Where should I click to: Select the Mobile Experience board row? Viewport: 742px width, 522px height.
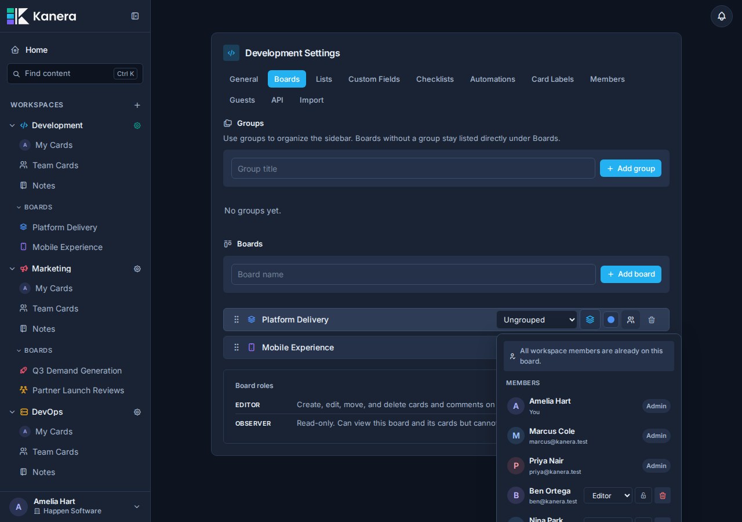[359, 347]
